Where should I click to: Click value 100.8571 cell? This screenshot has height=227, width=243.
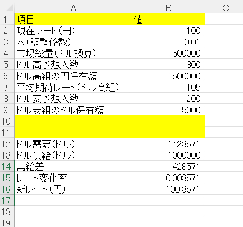click(x=168, y=189)
